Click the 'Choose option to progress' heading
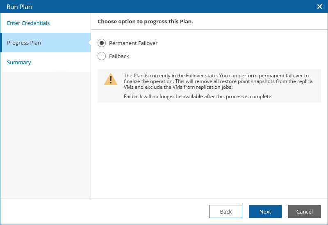328x225 pixels. click(x=145, y=22)
